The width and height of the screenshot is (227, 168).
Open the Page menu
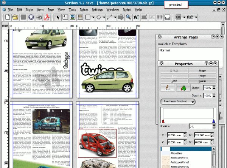(51, 10)
